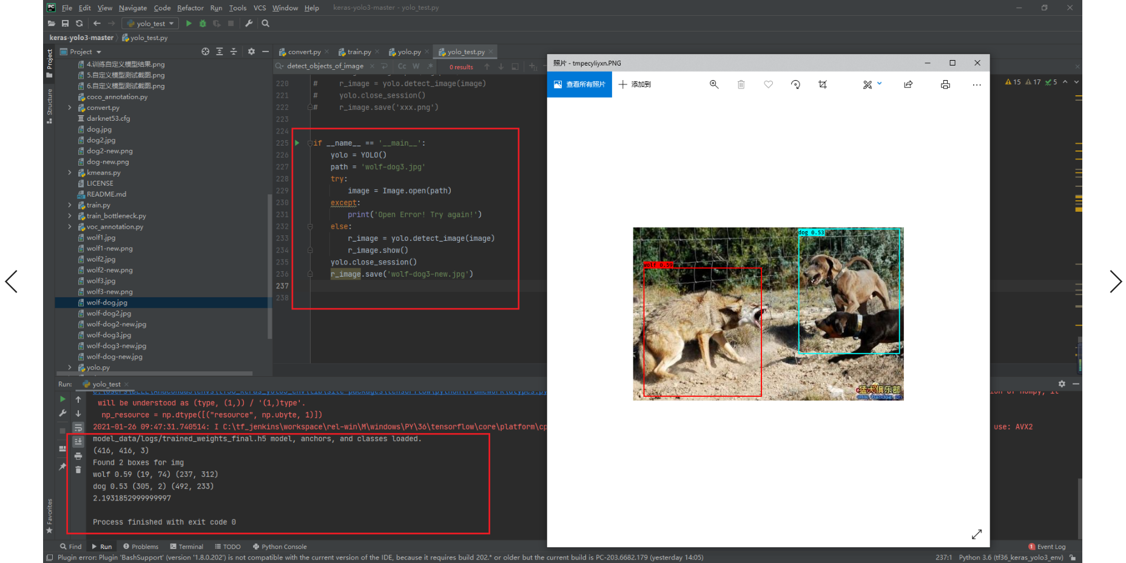The height and width of the screenshot is (563, 1126).
Task: Toggle Words W option in find bar
Action: pyautogui.click(x=416, y=66)
